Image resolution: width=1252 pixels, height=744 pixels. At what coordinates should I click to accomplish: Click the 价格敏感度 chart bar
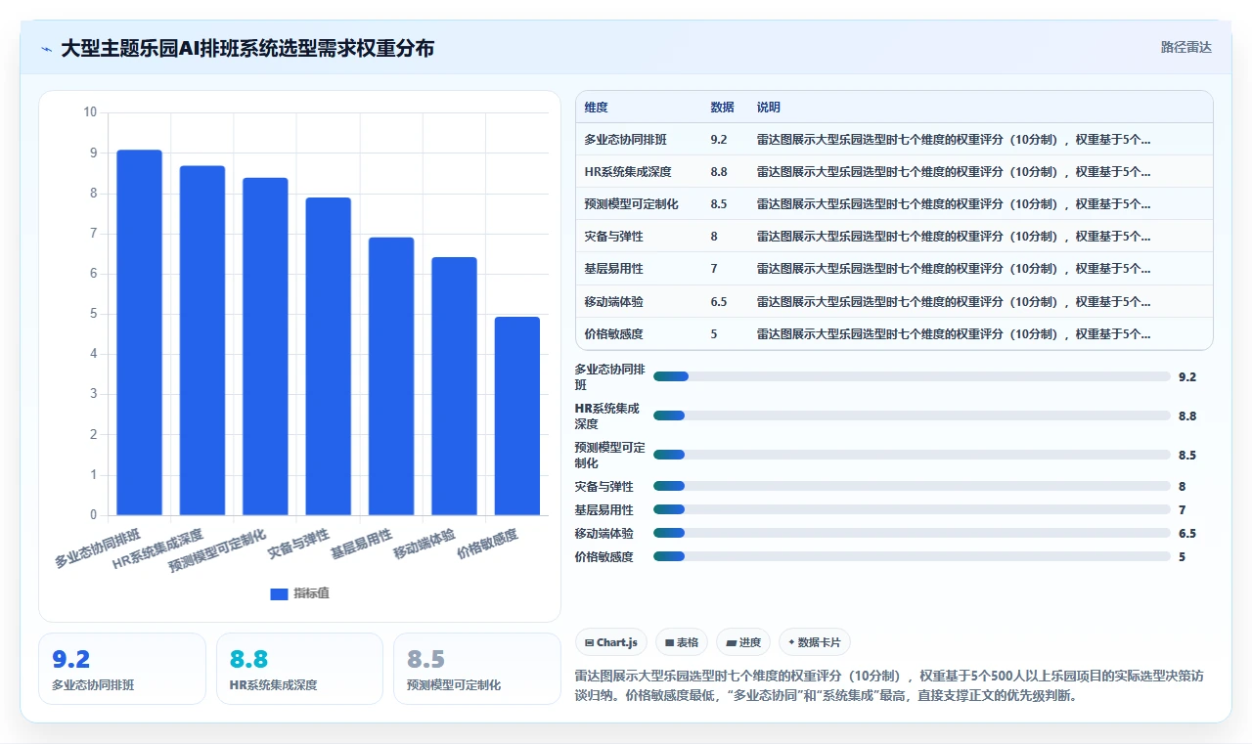point(516,416)
